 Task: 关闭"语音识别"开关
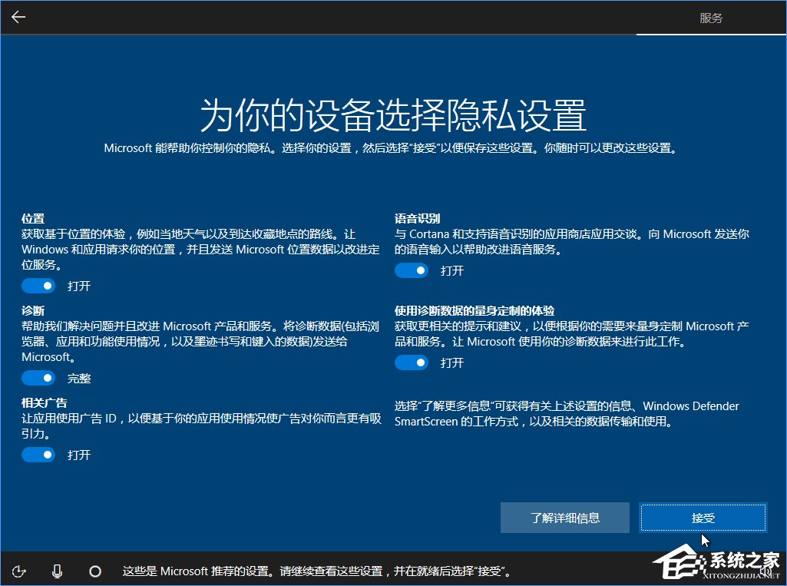[412, 270]
